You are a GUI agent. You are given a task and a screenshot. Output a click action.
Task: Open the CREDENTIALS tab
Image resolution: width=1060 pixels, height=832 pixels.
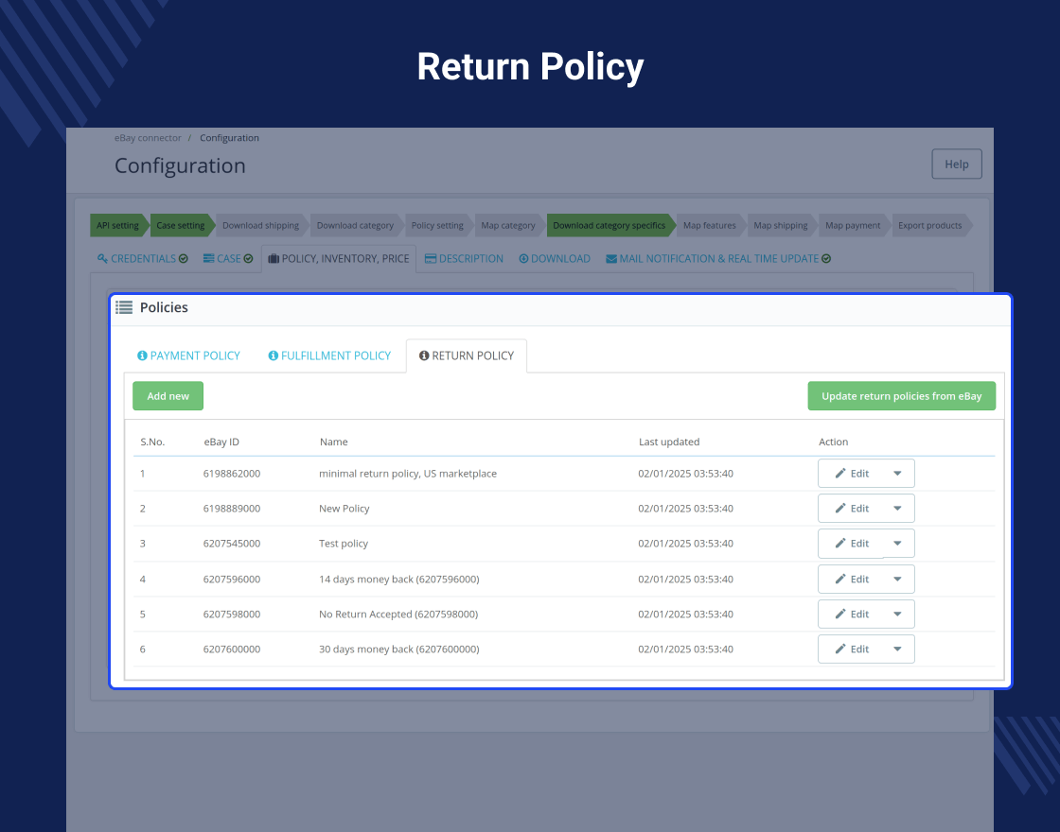tap(143, 259)
